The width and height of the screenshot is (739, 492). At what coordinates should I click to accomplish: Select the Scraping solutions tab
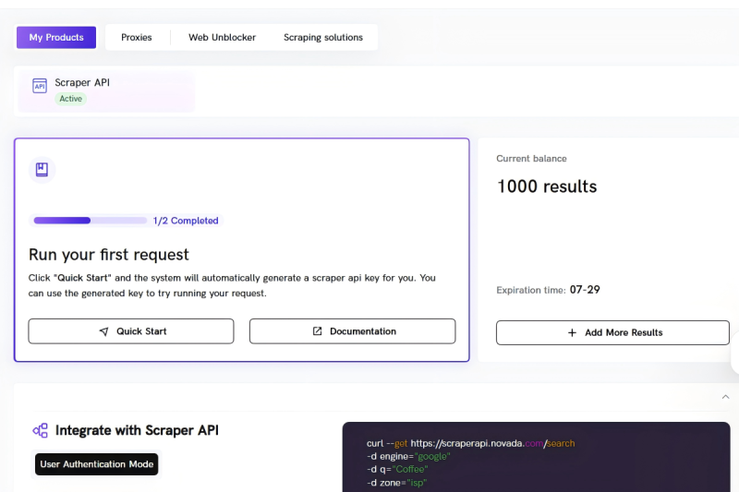[322, 37]
